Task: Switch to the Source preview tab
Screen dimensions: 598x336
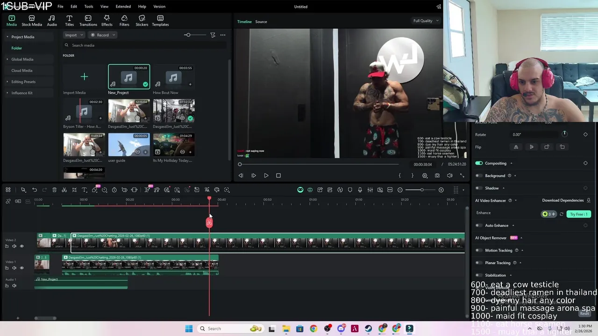Action: click(261, 21)
